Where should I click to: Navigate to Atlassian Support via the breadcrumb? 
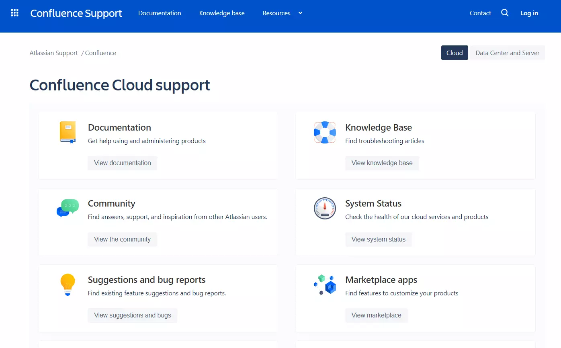tap(53, 53)
